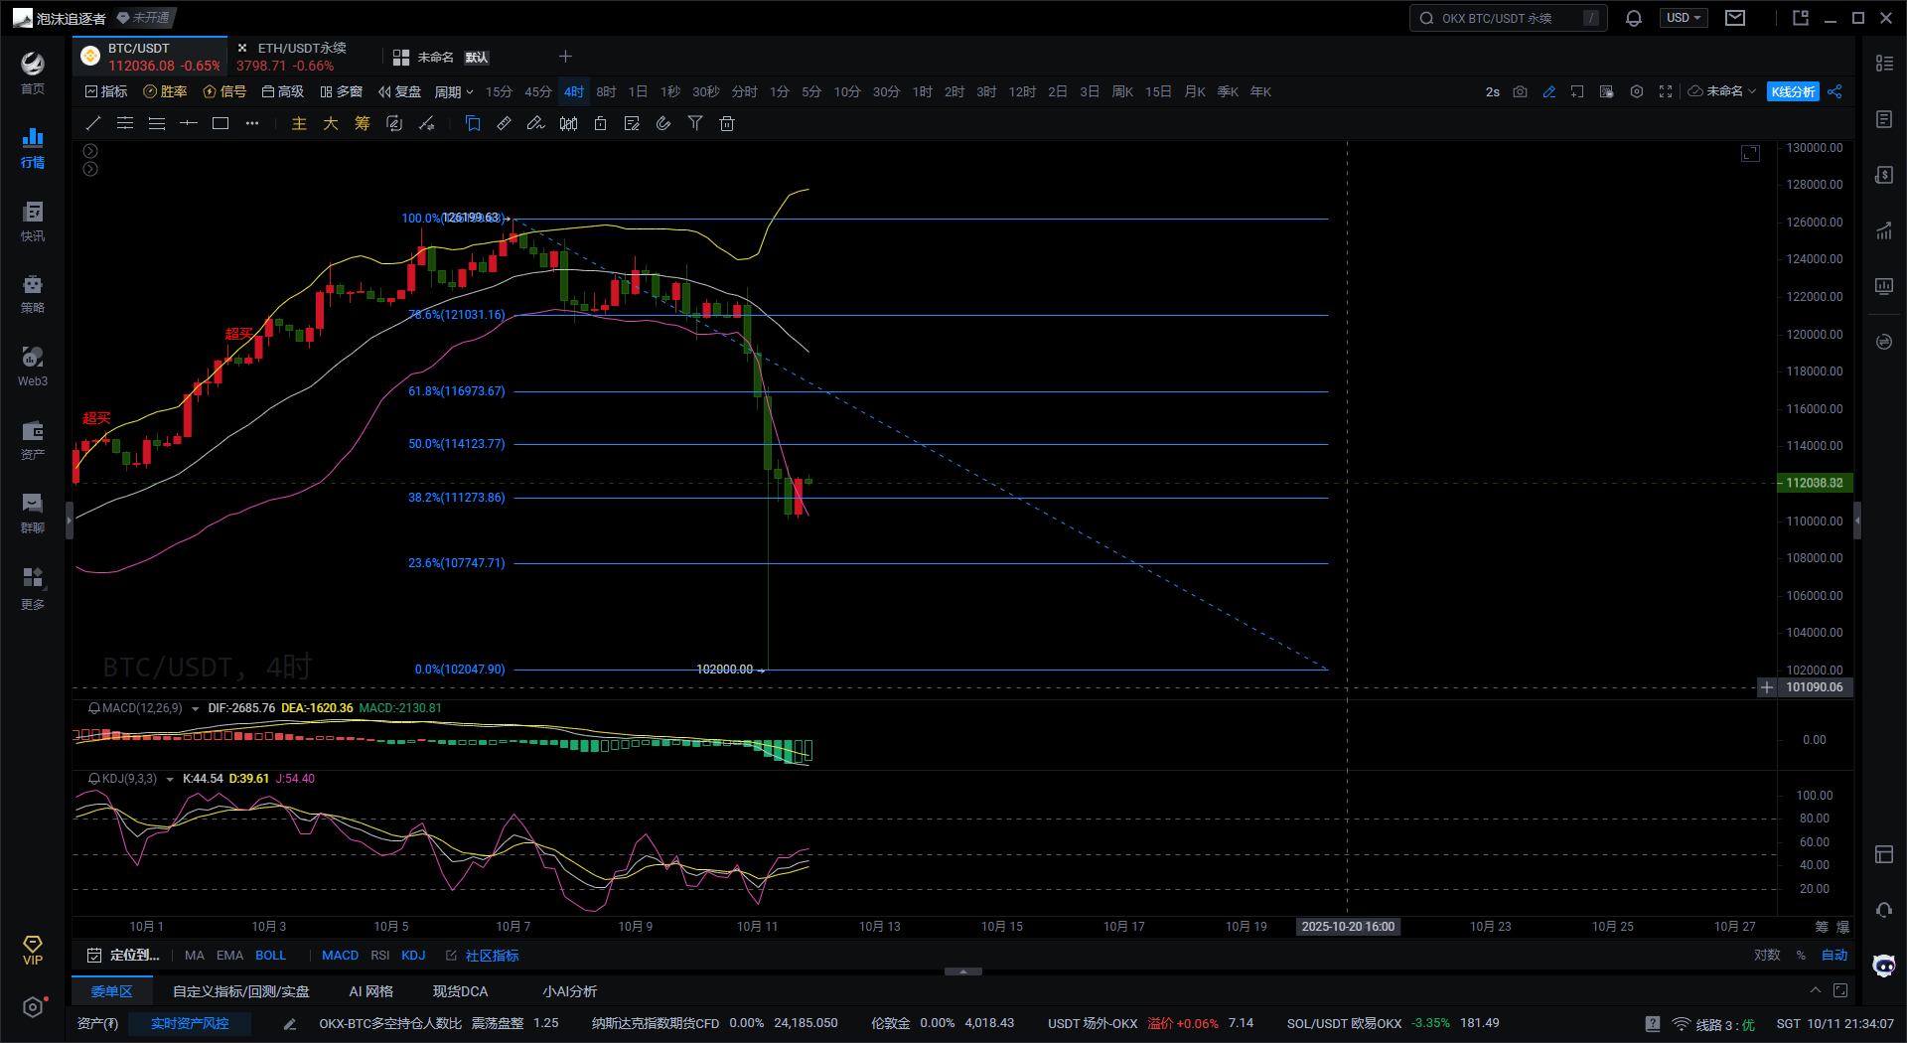Select the trend line drawing tool
Image resolution: width=1907 pixels, height=1043 pixels.
[x=93, y=123]
